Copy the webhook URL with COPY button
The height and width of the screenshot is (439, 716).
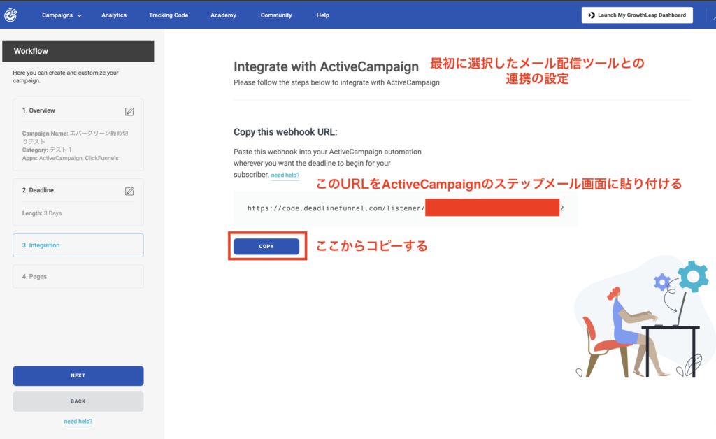tap(266, 247)
